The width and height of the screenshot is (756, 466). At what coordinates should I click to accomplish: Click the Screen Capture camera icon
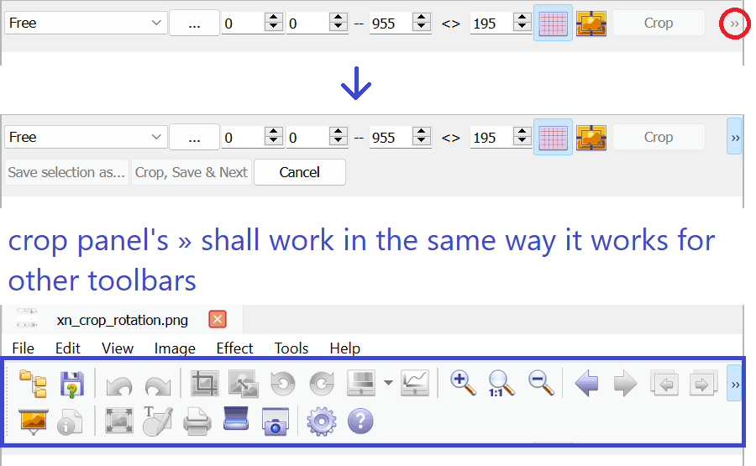click(276, 421)
